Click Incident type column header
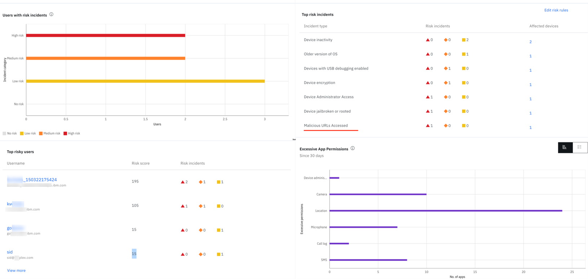 click(315, 26)
